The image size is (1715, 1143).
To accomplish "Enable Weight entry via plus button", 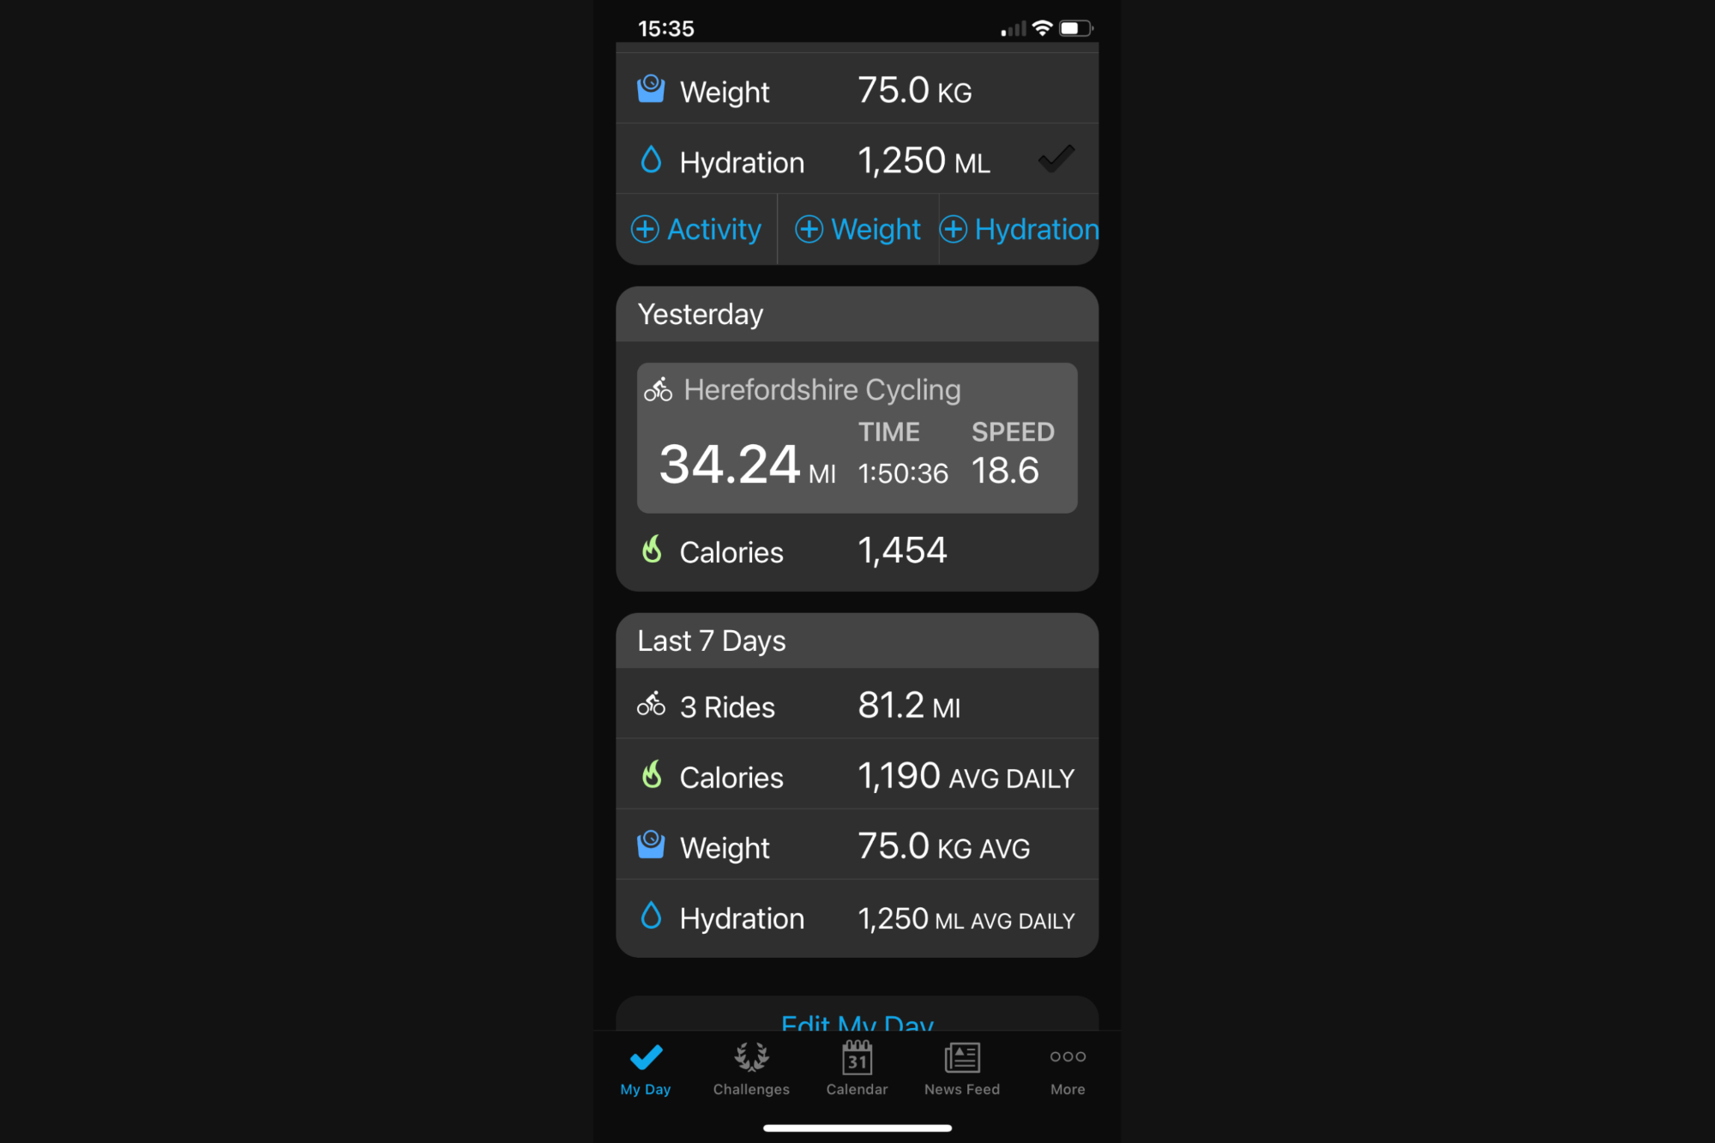I will (x=858, y=230).
